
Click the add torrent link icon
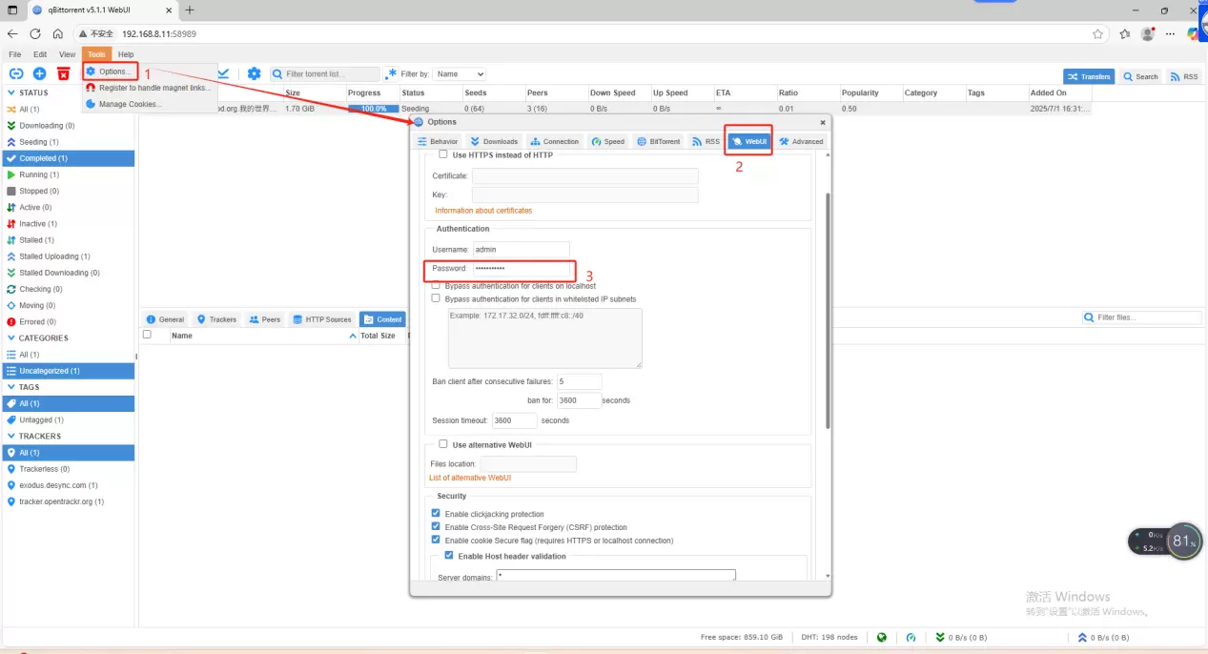pyautogui.click(x=16, y=73)
